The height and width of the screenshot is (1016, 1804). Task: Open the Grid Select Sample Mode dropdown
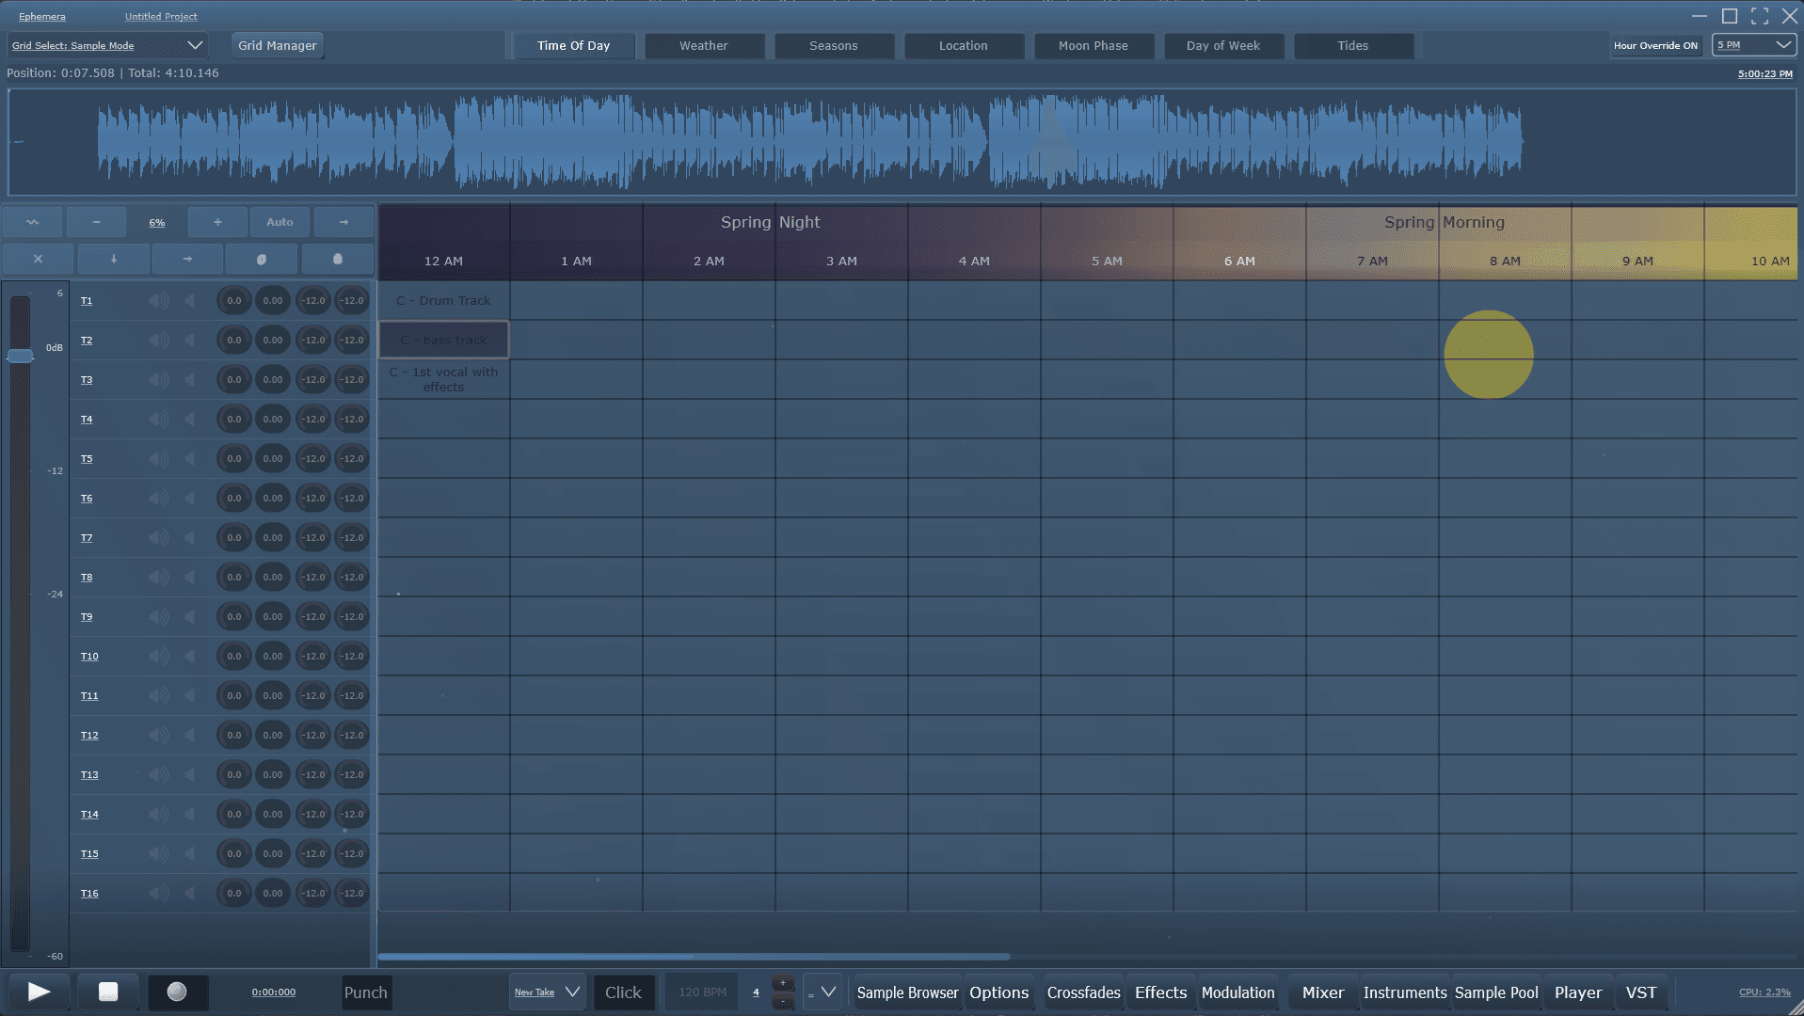[x=106, y=45]
